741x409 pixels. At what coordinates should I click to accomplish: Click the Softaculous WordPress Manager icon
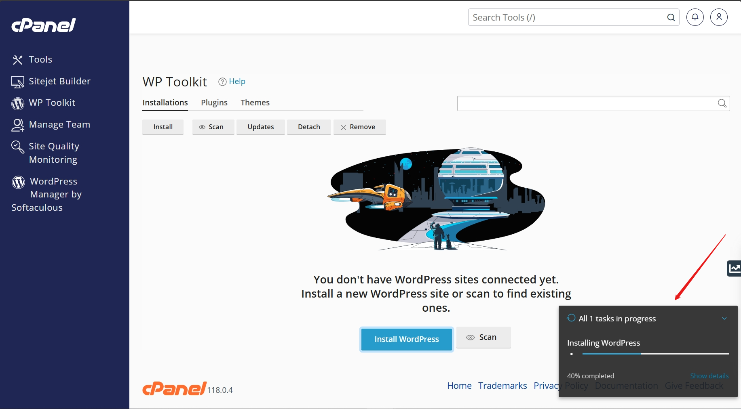click(x=18, y=182)
